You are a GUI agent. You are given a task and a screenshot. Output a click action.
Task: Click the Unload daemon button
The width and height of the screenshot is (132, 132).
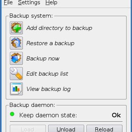pos(66,128)
